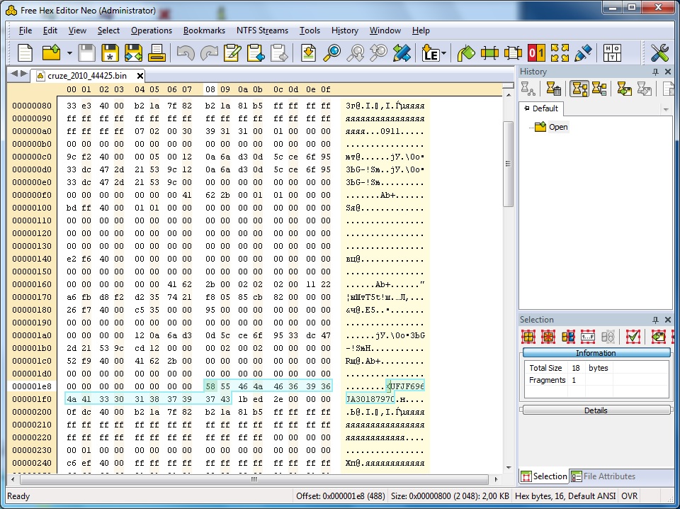This screenshot has width=680, height=509.
Task: Click the Save icon in the toolbar
Action: coord(86,53)
